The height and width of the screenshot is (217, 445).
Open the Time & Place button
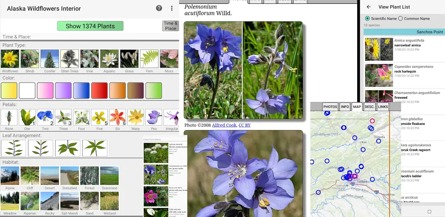[x=170, y=26]
